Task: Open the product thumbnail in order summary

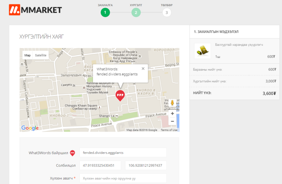Action: (x=203, y=51)
